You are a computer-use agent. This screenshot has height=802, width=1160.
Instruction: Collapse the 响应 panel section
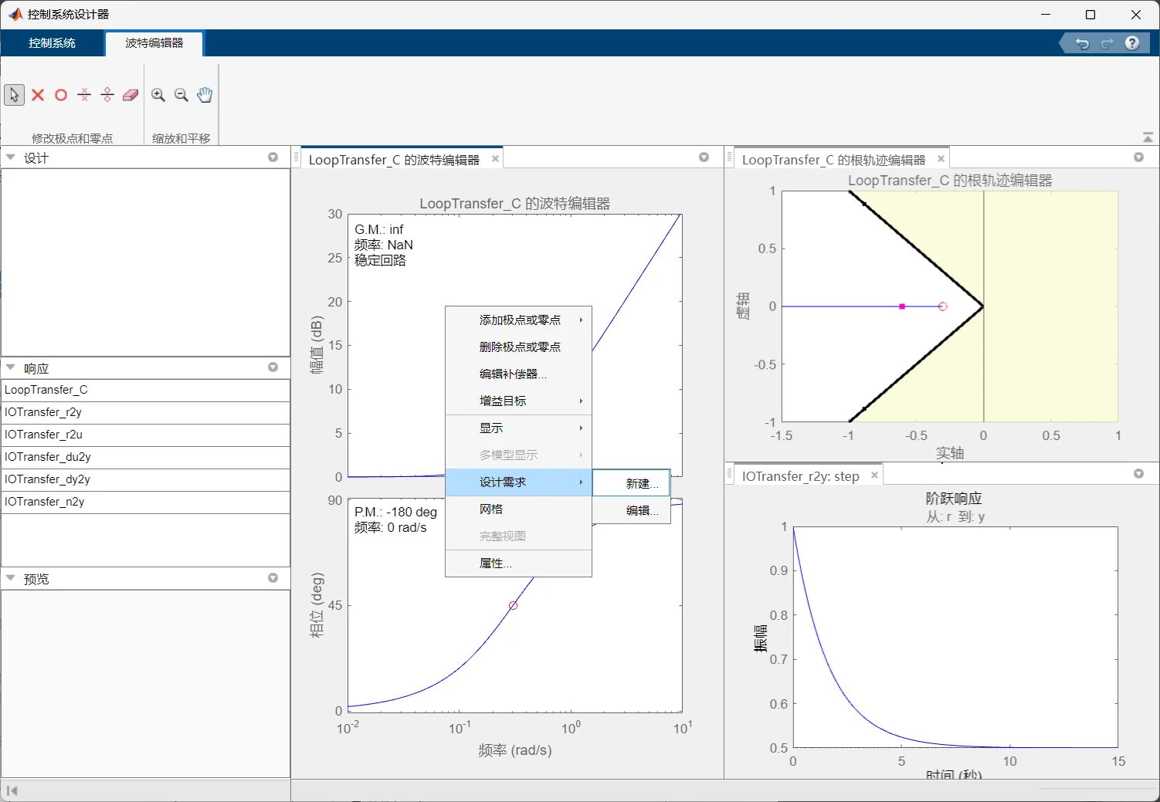(11, 368)
